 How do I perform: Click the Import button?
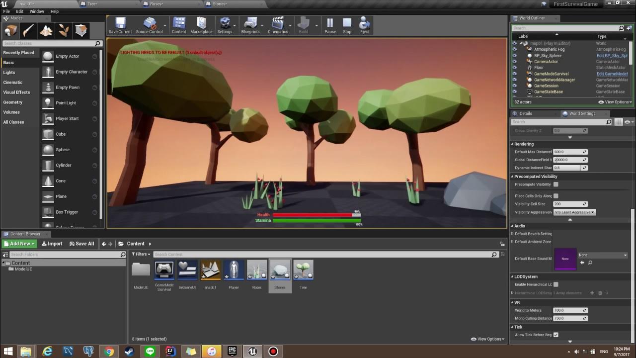coord(52,244)
